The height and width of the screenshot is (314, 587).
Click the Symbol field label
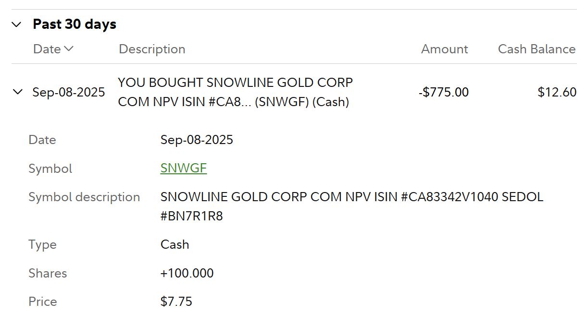pos(50,169)
